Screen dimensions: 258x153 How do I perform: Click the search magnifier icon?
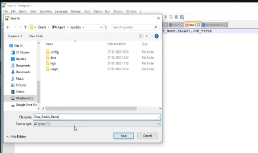tap(156, 27)
